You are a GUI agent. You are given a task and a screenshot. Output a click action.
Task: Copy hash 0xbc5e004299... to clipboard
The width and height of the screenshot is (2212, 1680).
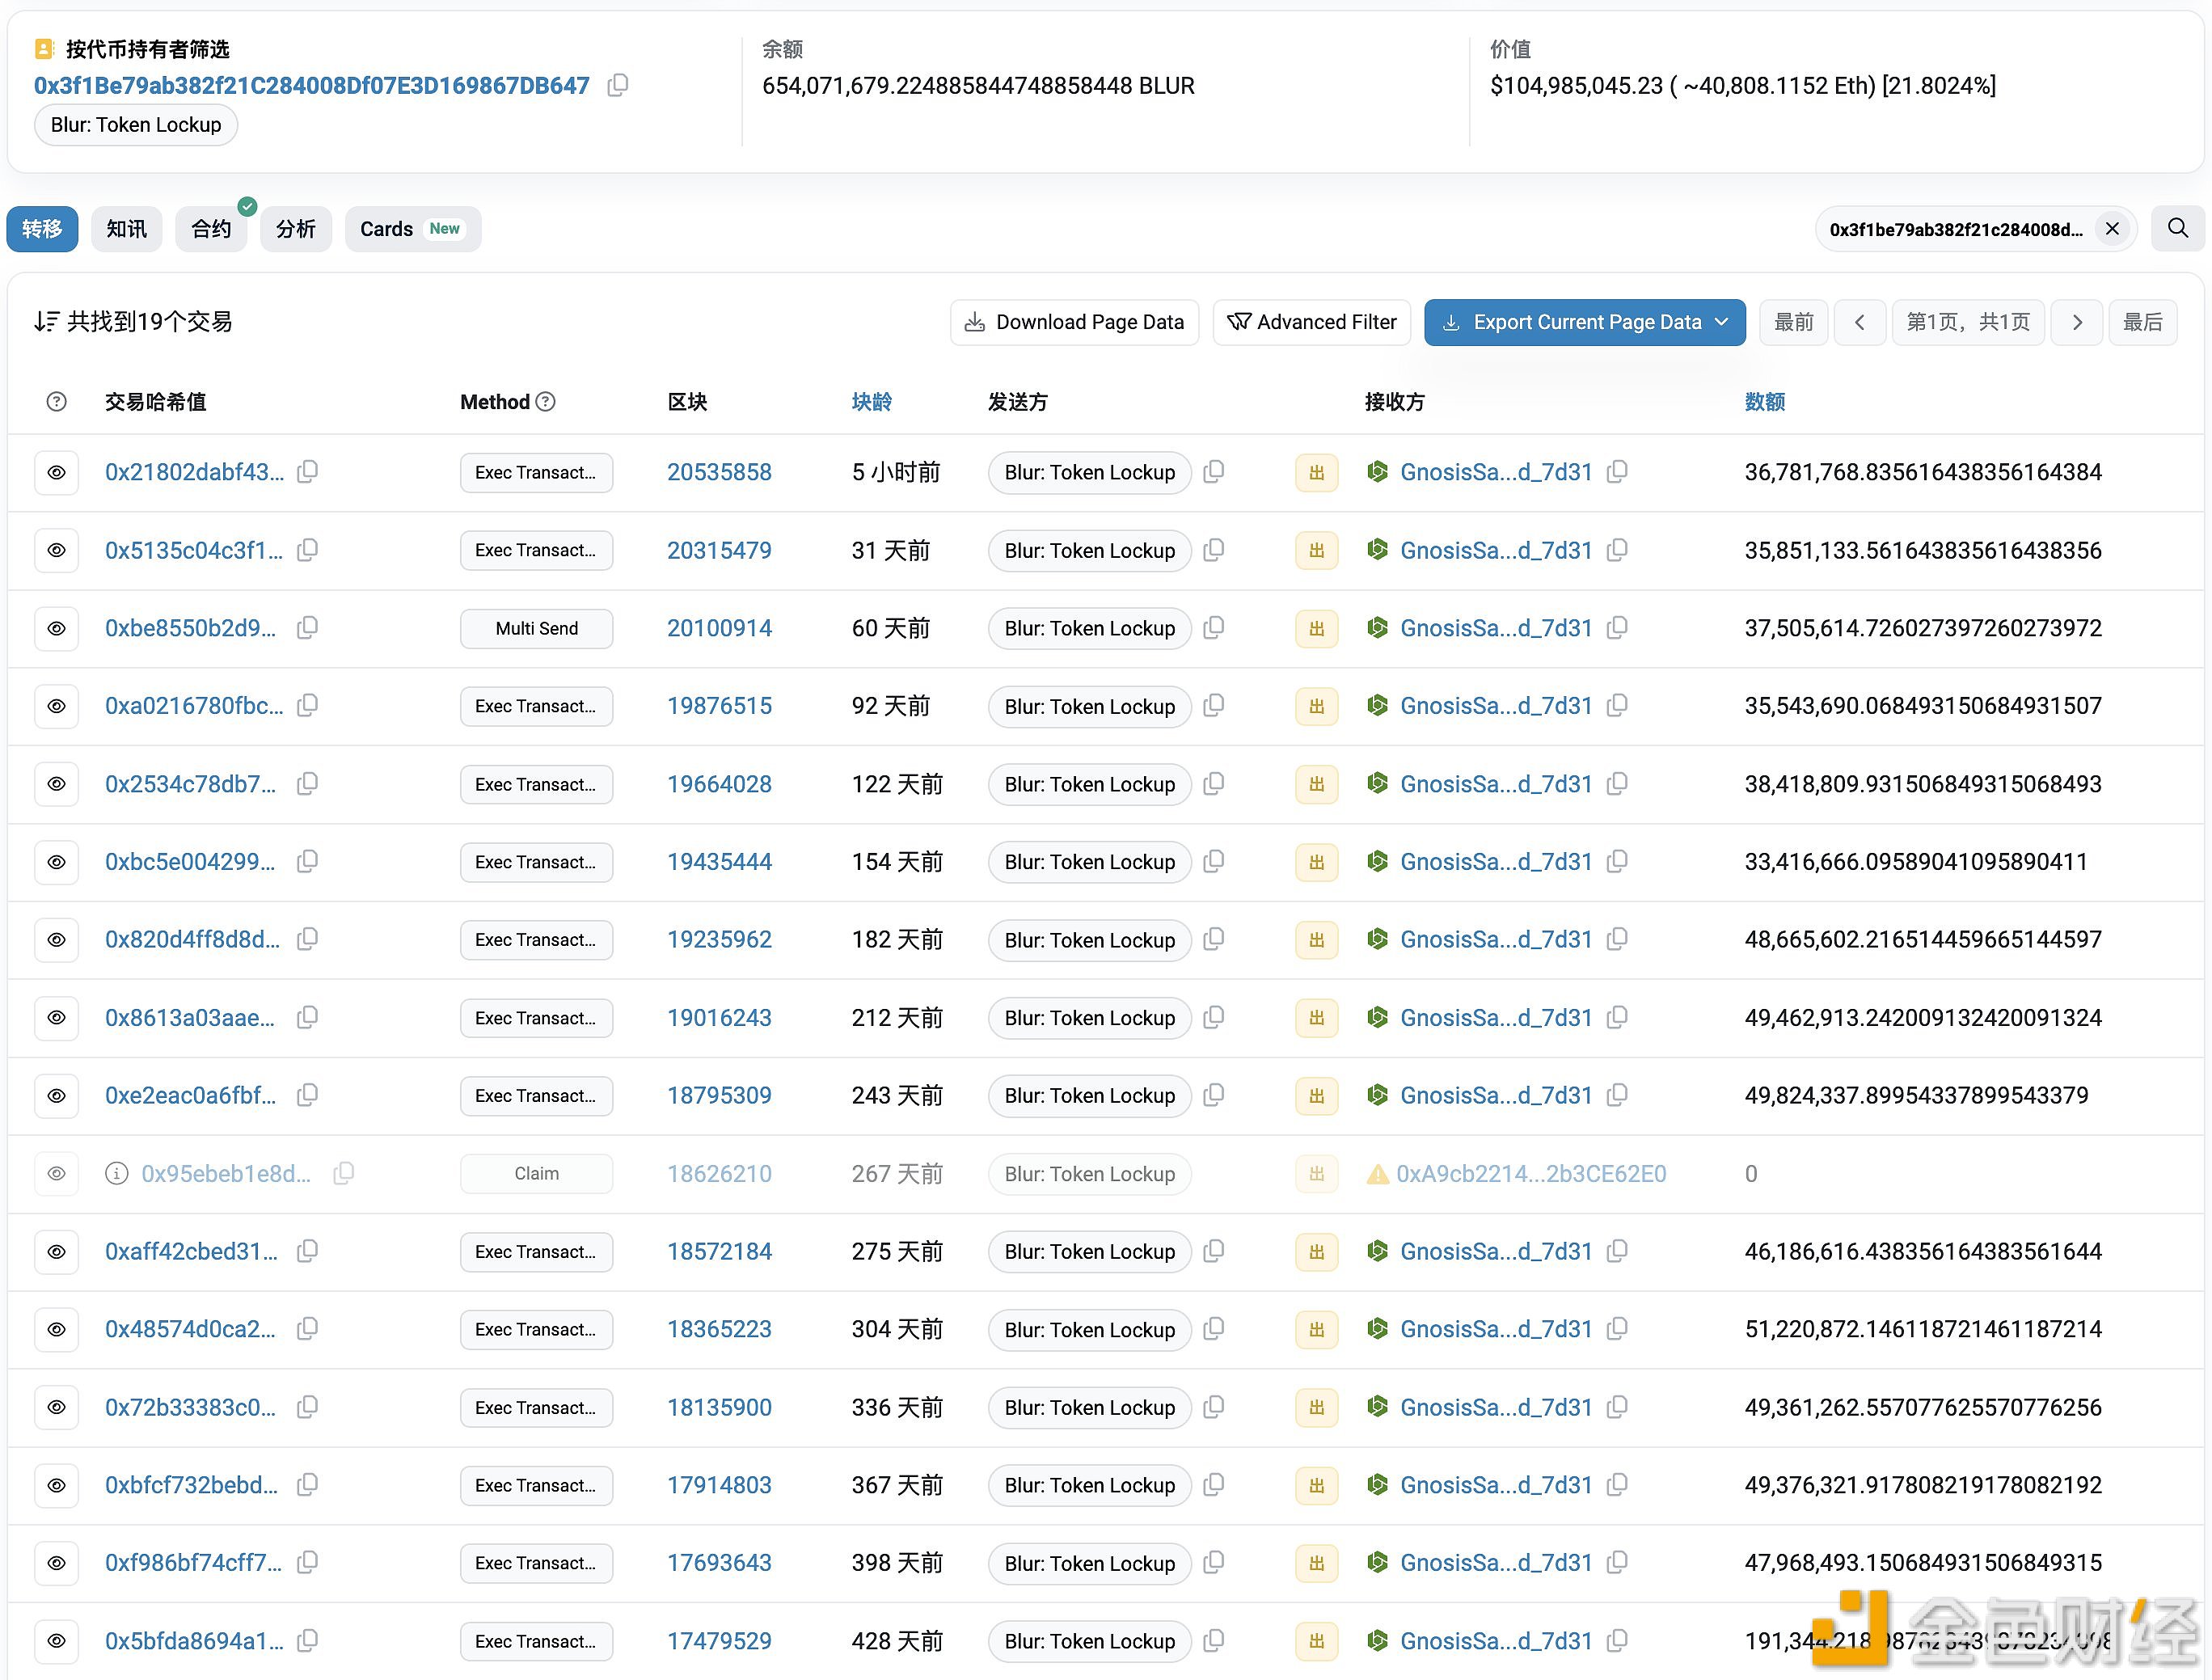pos(308,861)
